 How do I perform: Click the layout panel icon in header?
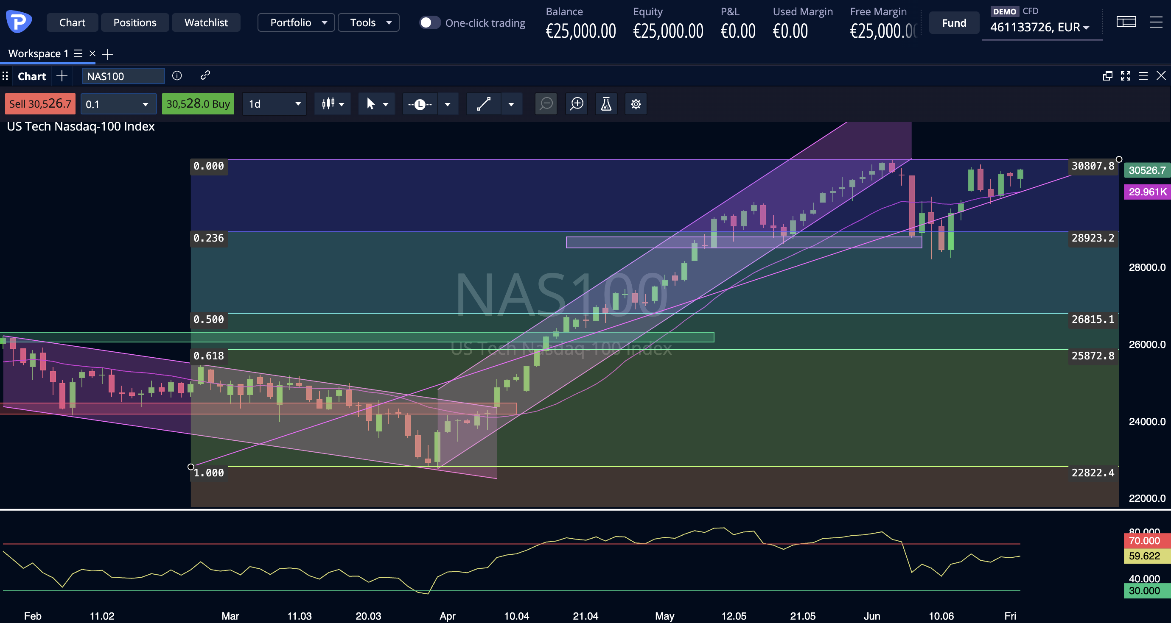(x=1126, y=22)
